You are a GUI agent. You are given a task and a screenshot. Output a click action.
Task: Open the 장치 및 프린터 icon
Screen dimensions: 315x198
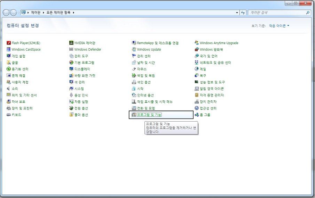tap(9, 108)
